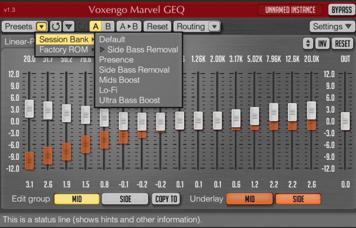Click the 1.26K band slider knob
Screen dimensions: 356x228
198,120
